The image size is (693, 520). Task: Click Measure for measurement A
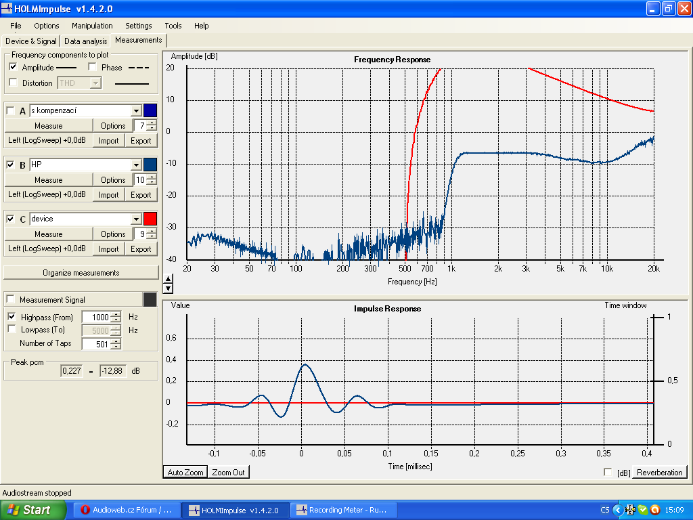(49, 126)
